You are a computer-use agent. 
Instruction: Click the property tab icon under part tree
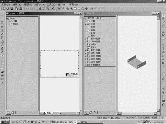coord(91,113)
